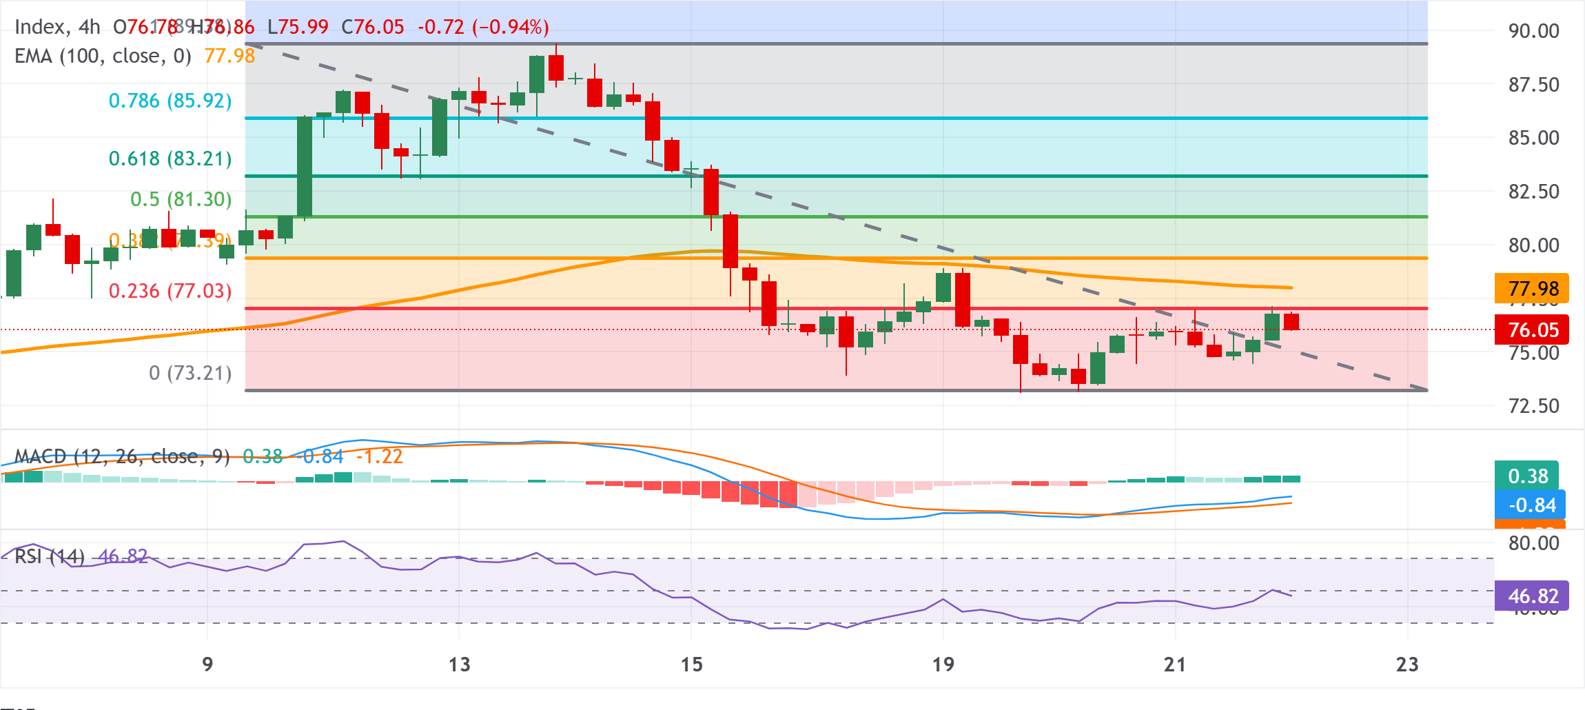Image resolution: width=1585 pixels, height=710 pixels.
Task: Click the 82.50 price axis label
Action: pyautogui.click(x=1533, y=192)
